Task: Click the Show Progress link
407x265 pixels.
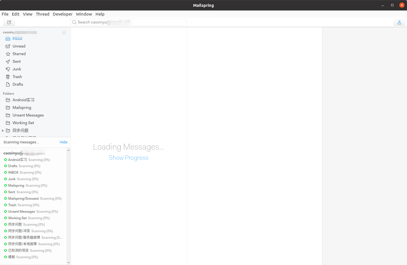Action: click(129, 158)
